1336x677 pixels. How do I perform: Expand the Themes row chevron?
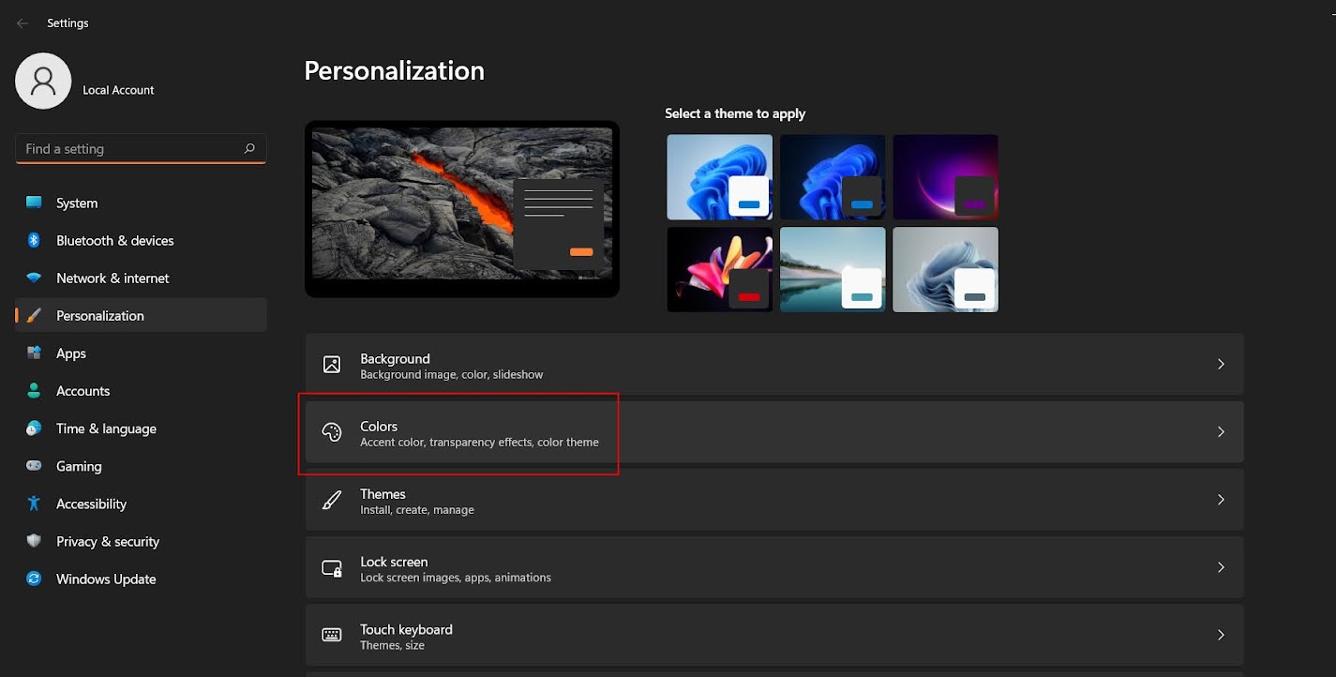1221,500
